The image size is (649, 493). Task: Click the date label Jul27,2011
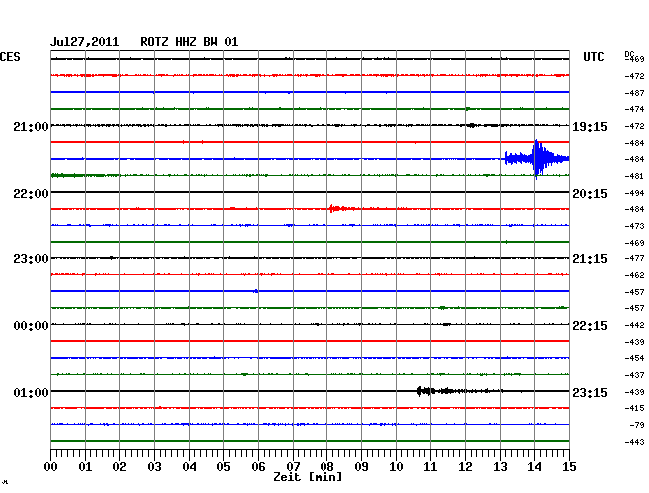[x=85, y=42]
